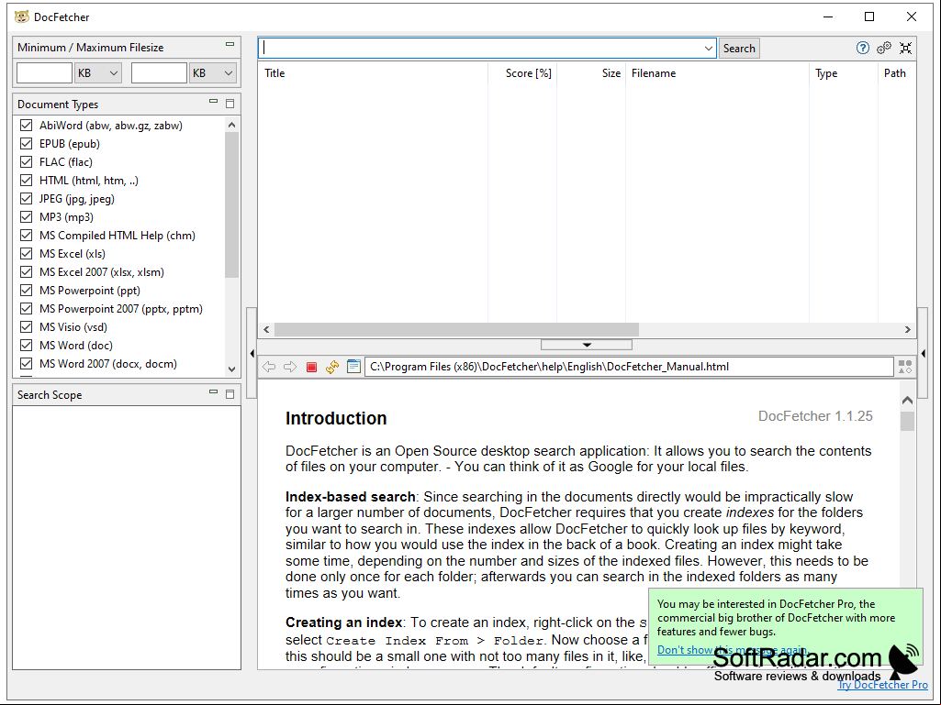
Task: Go back in preview pane
Action: point(269,367)
